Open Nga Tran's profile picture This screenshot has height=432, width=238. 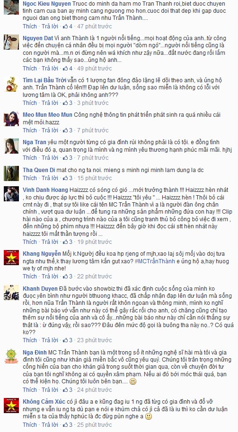(11, 146)
